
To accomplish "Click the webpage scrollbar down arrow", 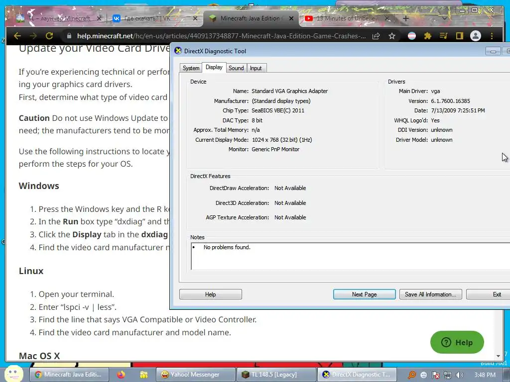I will click(498, 356).
